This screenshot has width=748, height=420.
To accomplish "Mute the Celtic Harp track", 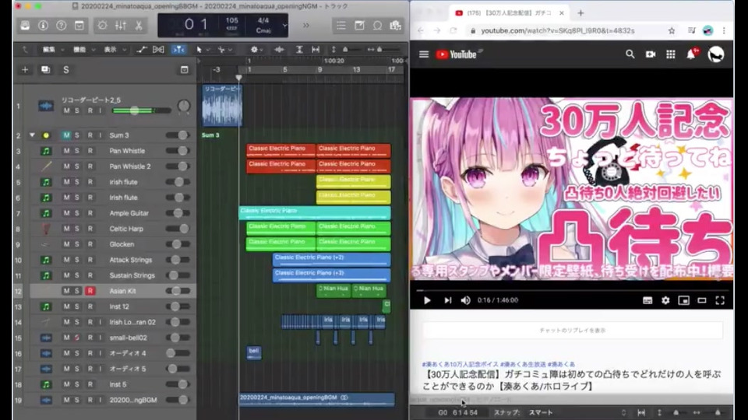I will coord(66,229).
